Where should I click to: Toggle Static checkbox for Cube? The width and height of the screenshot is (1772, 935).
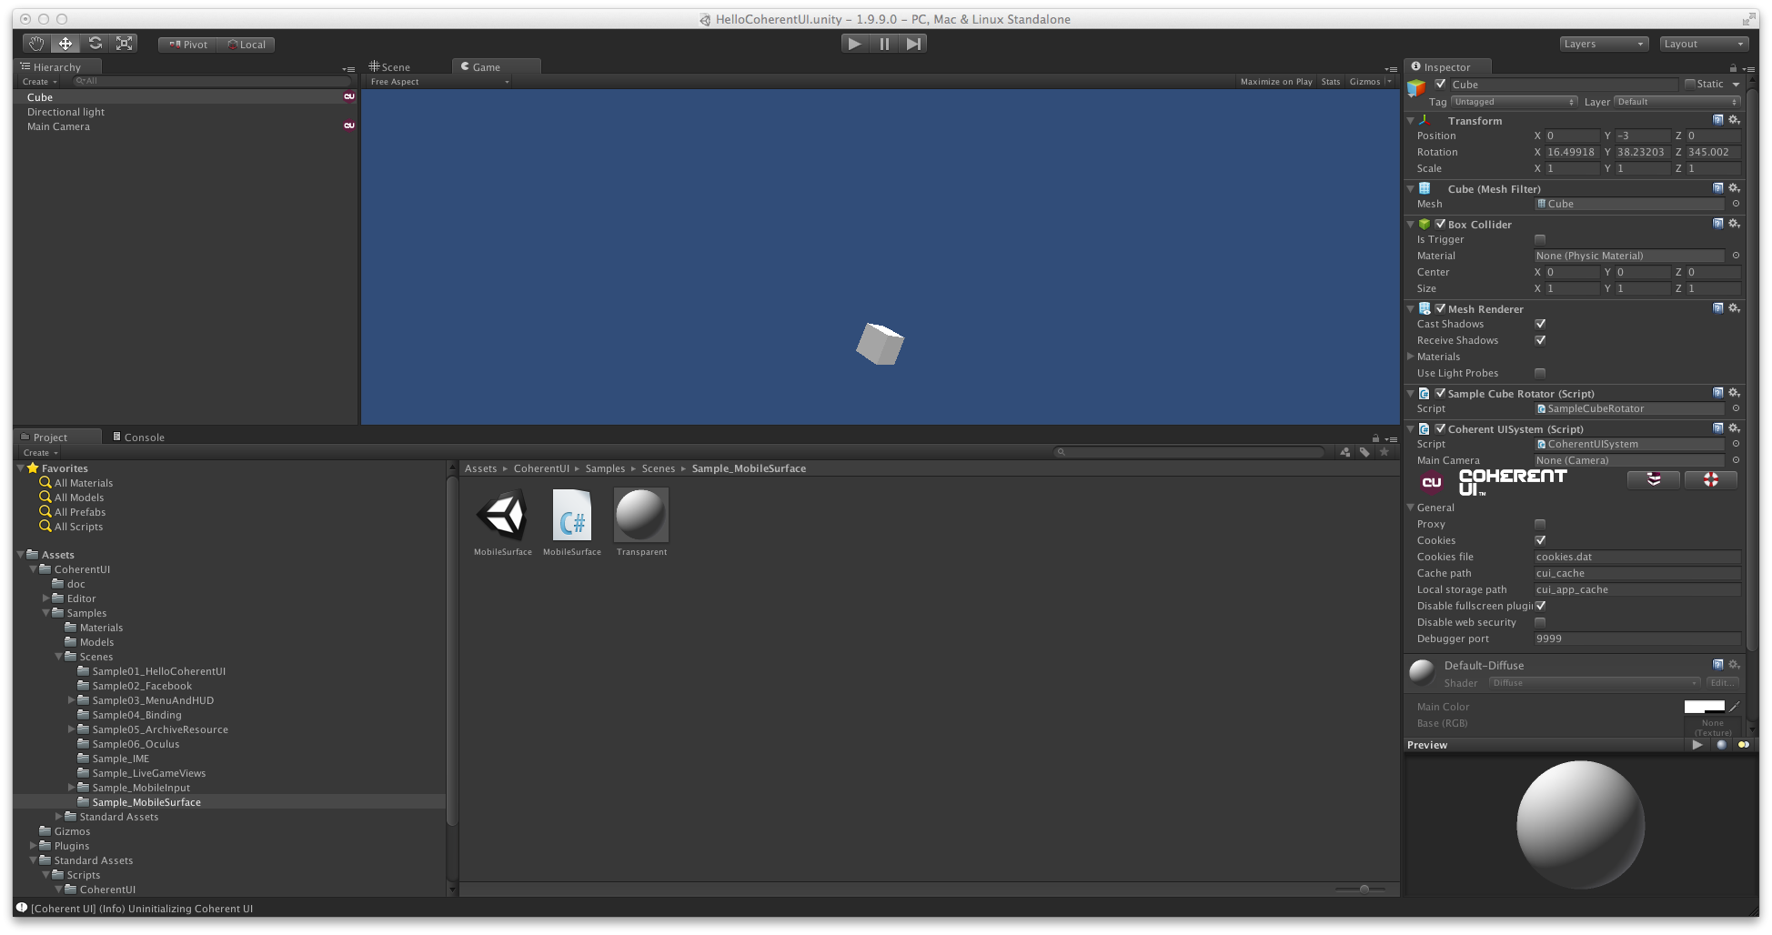1690,84
